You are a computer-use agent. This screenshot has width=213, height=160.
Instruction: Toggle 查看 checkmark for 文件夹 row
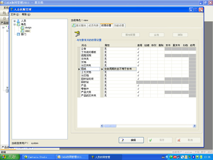tap(138, 59)
